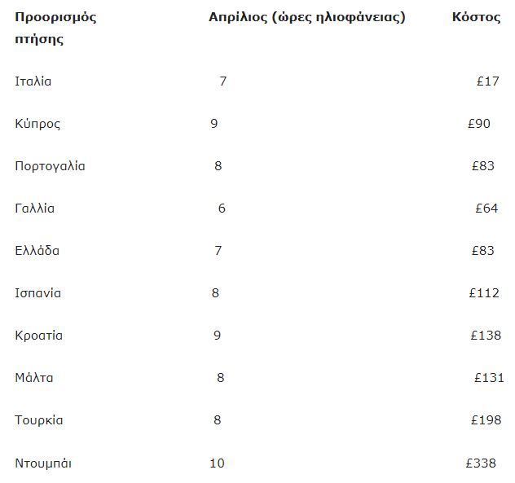Screen dimensions: 515x483
Task: Click the Απρίλιος (ώρες ηλιοφάνειας) column header
Action: pyautogui.click(x=307, y=17)
